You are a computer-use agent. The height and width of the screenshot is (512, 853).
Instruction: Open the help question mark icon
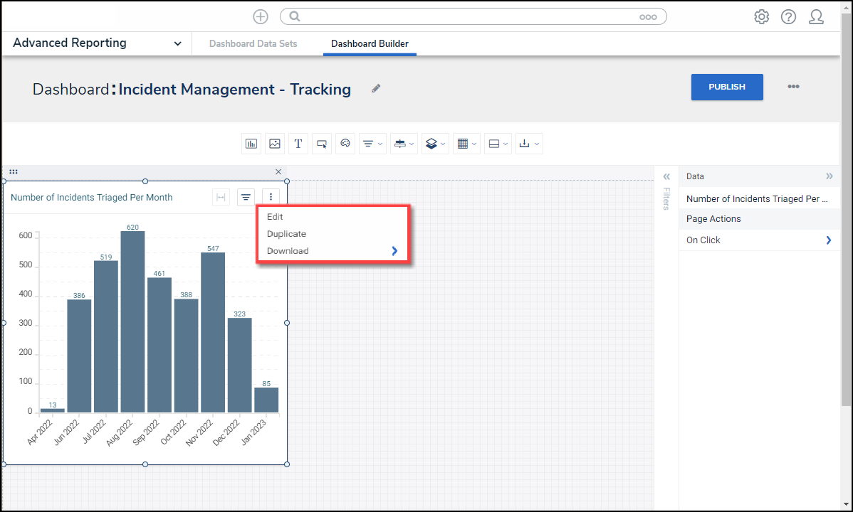point(788,17)
